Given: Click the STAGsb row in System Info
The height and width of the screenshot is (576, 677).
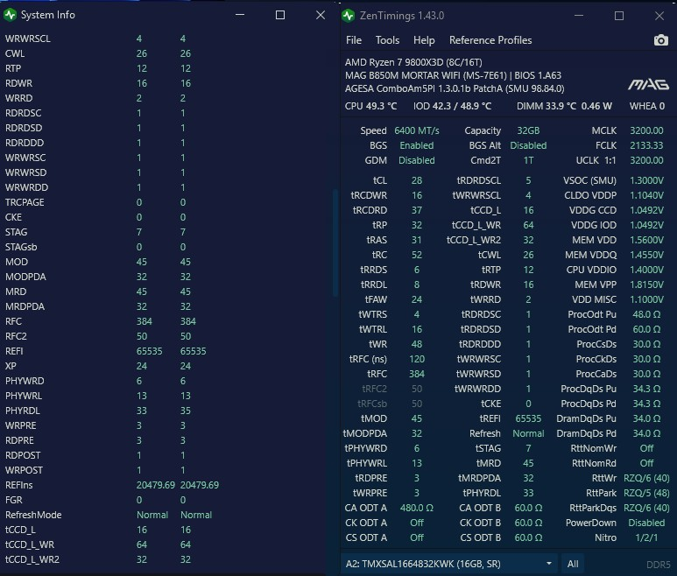Looking at the screenshot, I should click(95, 247).
